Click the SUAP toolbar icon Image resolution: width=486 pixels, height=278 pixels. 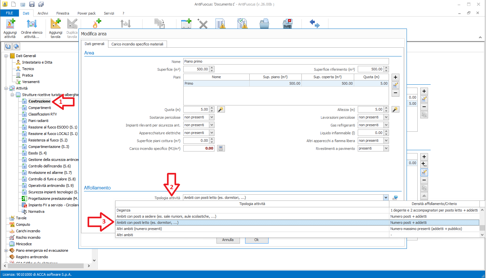tap(287, 24)
